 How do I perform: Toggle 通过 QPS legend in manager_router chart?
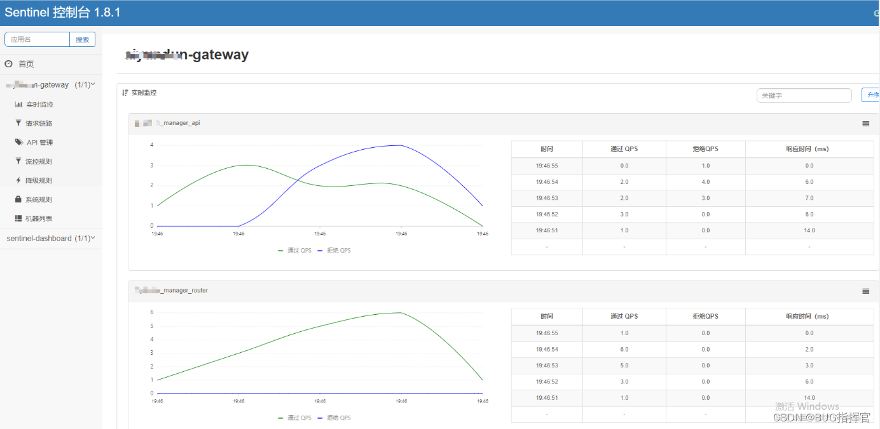[x=295, y=418]
